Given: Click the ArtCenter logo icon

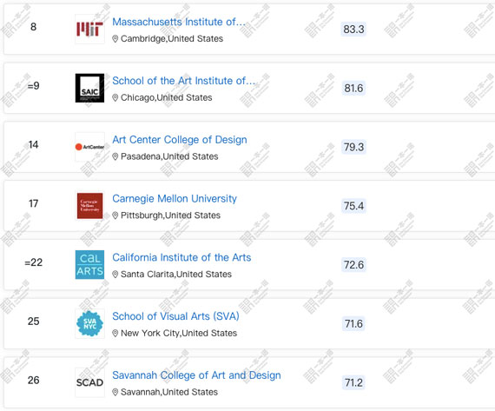Looking at the screenshot, I should [x=89, y=147].
